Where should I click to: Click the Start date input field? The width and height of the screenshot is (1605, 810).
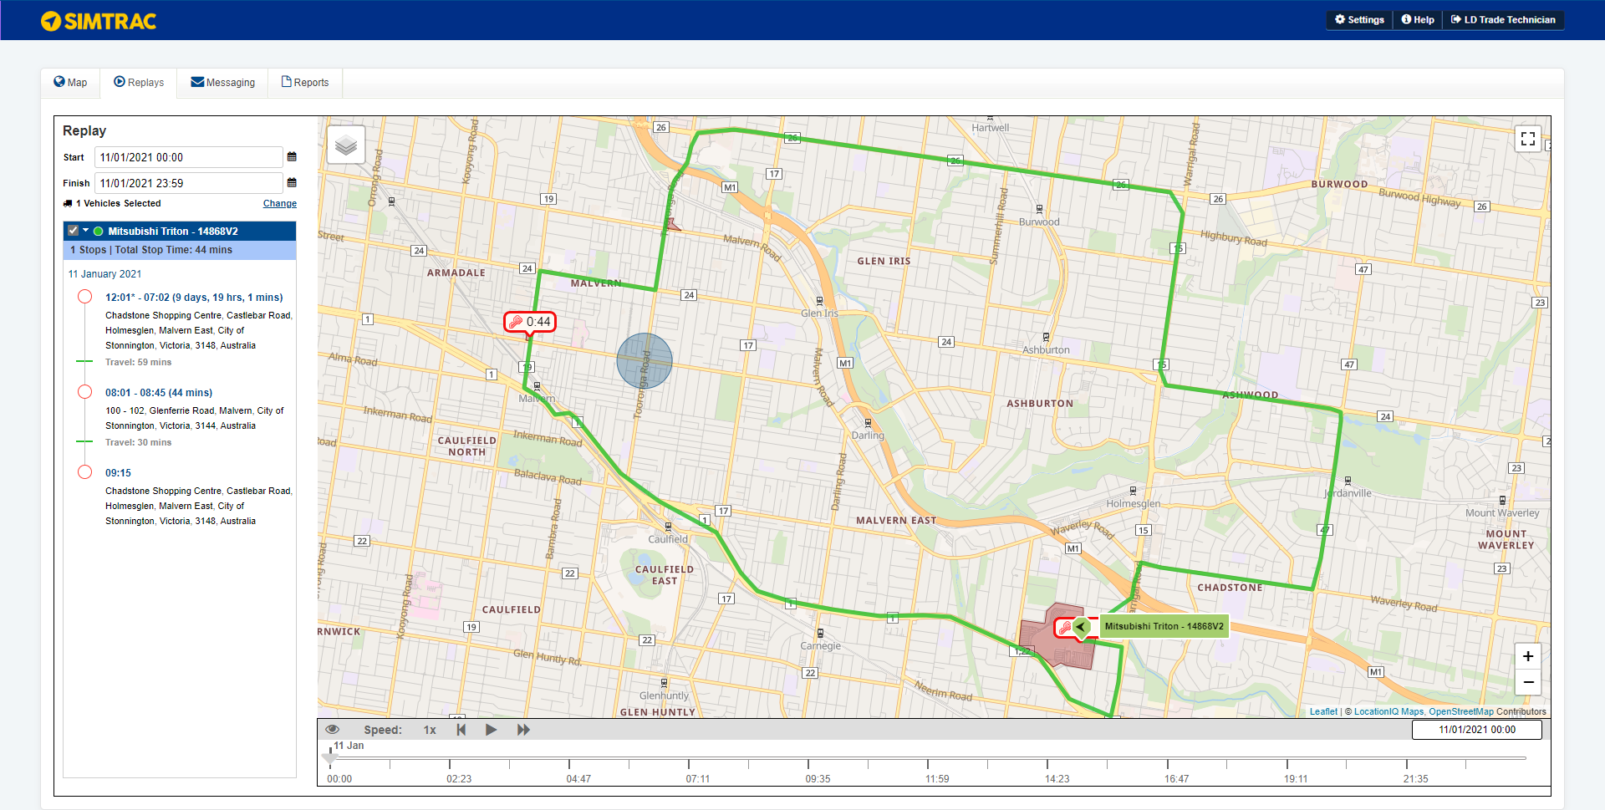pos(188,157)
